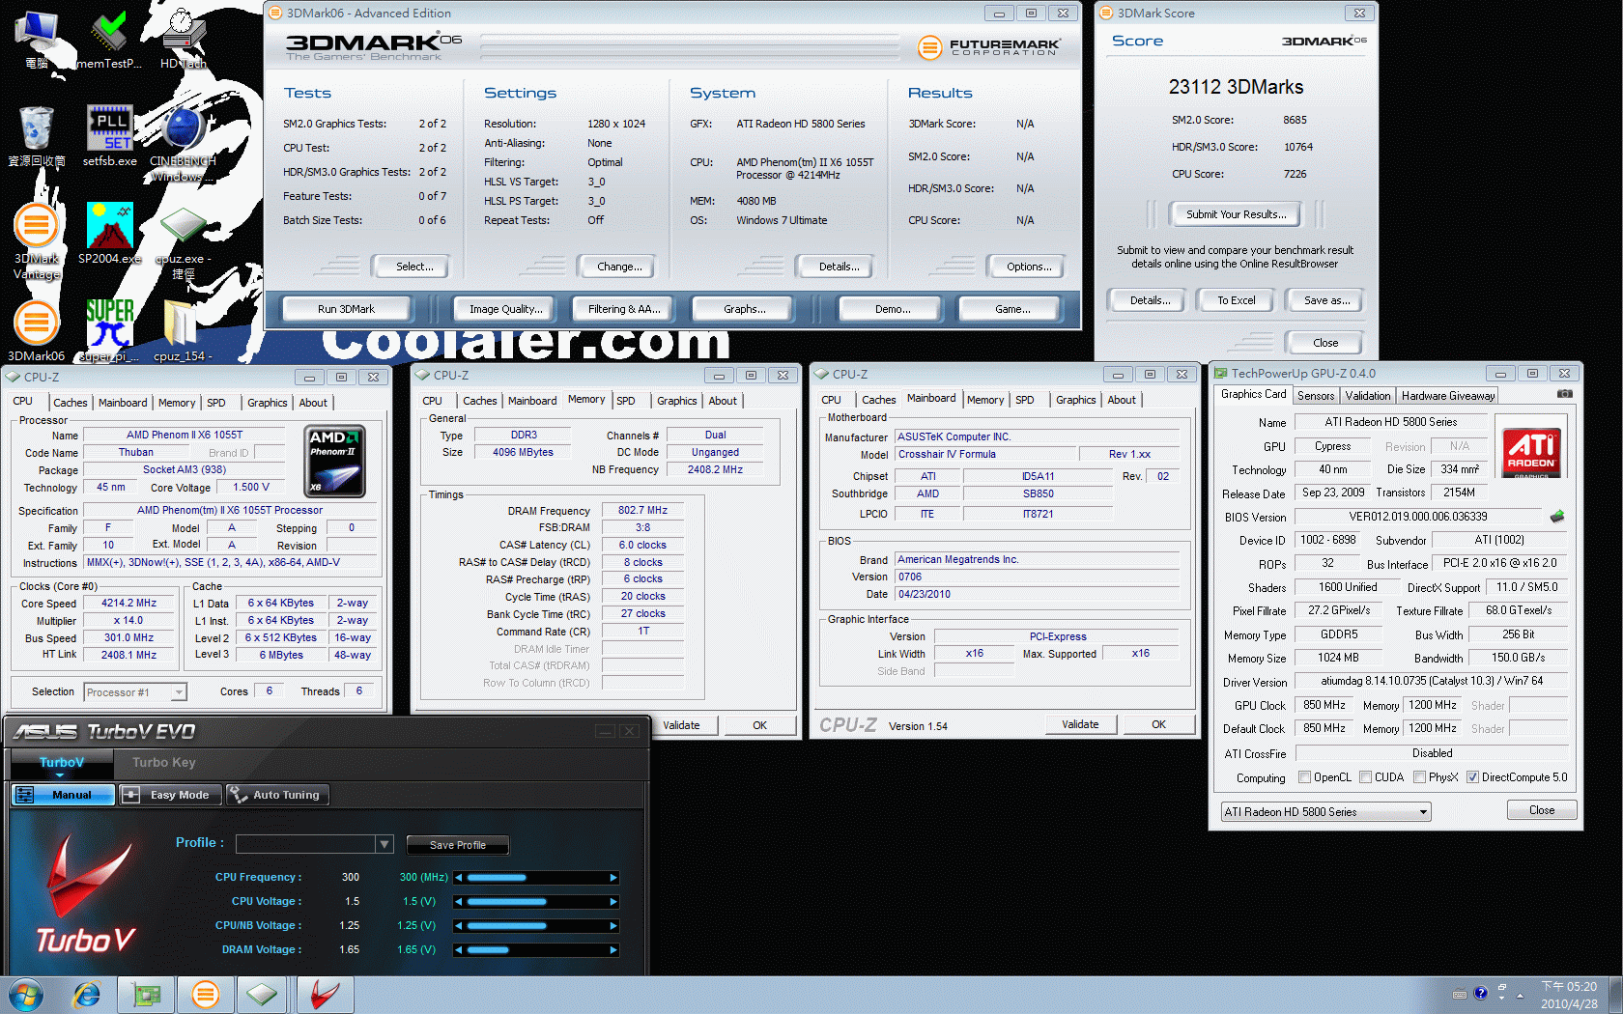This screenshot has width=1623, height=1014.
Task: Open the SP2004.exe desktop icon
Action: pos(109,228)
